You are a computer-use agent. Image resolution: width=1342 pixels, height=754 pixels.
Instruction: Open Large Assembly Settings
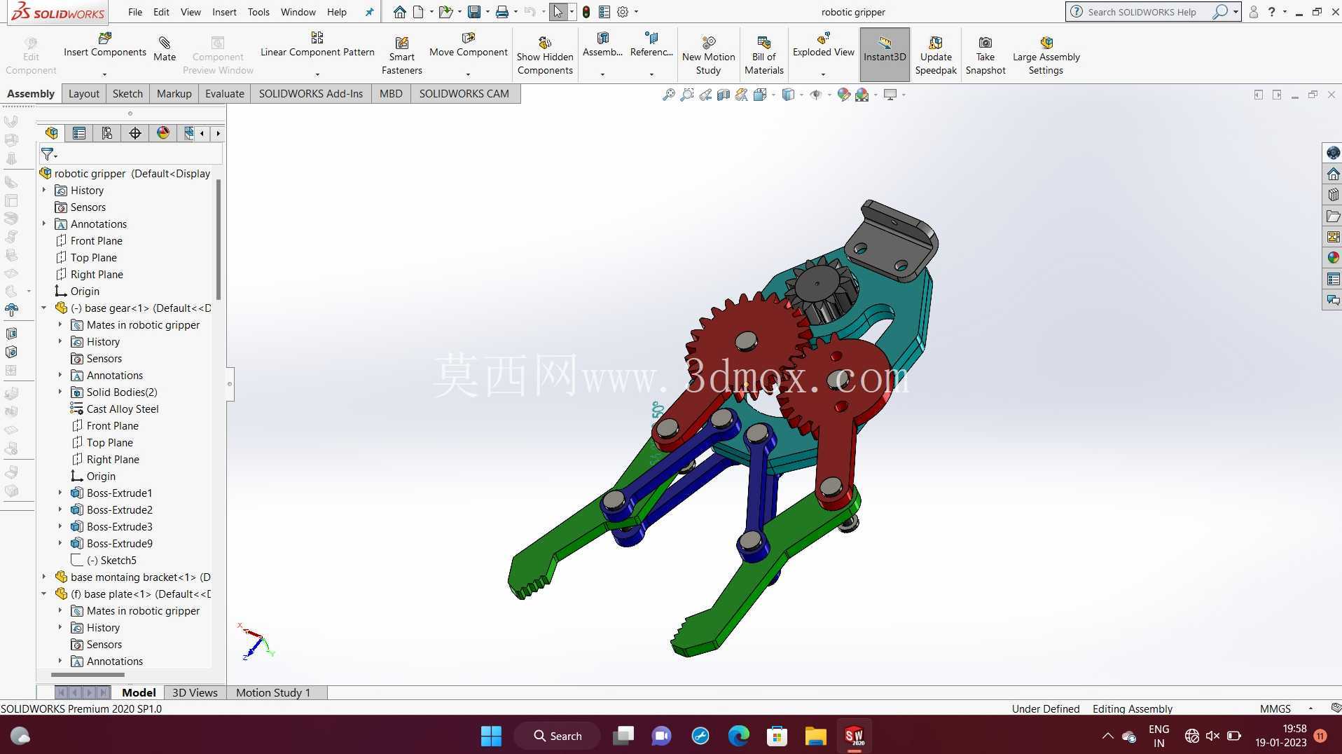(x=1046, y=55)
